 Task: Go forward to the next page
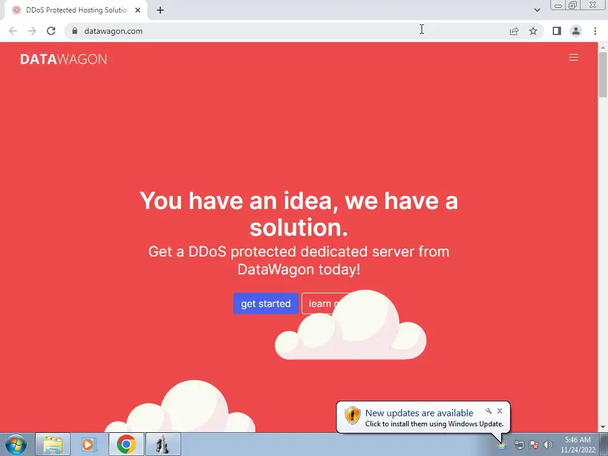[32, 31]
